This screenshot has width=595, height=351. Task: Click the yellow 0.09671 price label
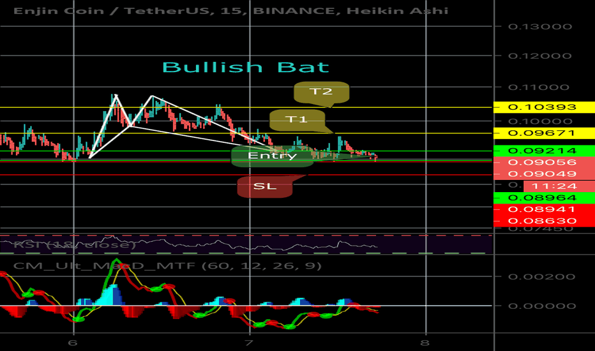[544, 133]
